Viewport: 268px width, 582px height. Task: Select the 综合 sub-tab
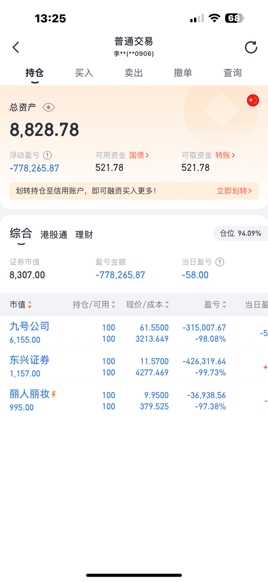point(21,233)
